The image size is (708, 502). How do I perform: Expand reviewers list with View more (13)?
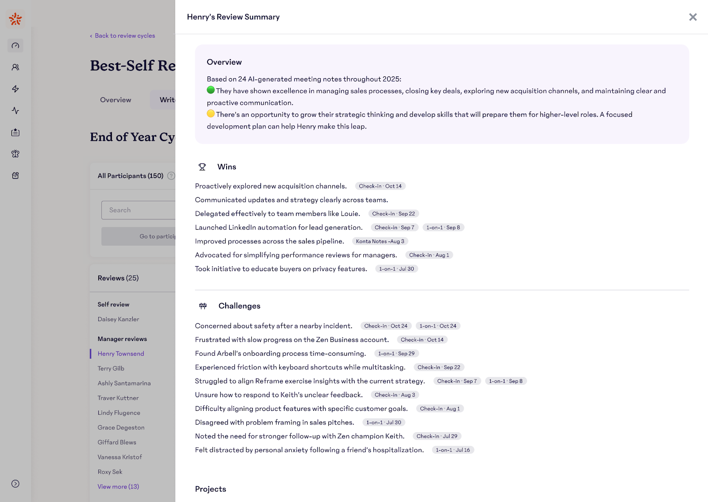click(118, 487)
